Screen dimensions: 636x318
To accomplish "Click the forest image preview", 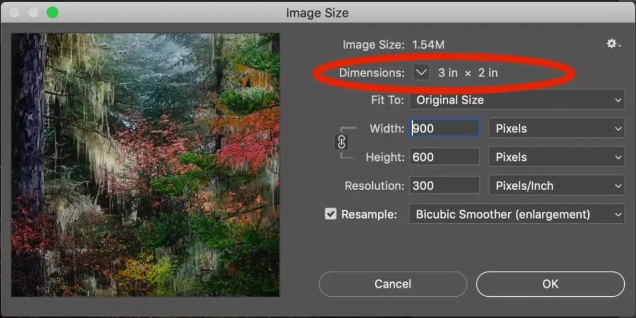I will tap(145, 165).
